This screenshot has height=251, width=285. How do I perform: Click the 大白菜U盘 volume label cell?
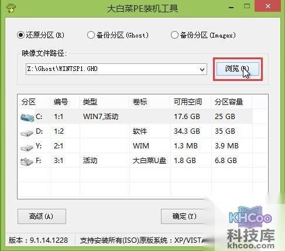(149, 161)
